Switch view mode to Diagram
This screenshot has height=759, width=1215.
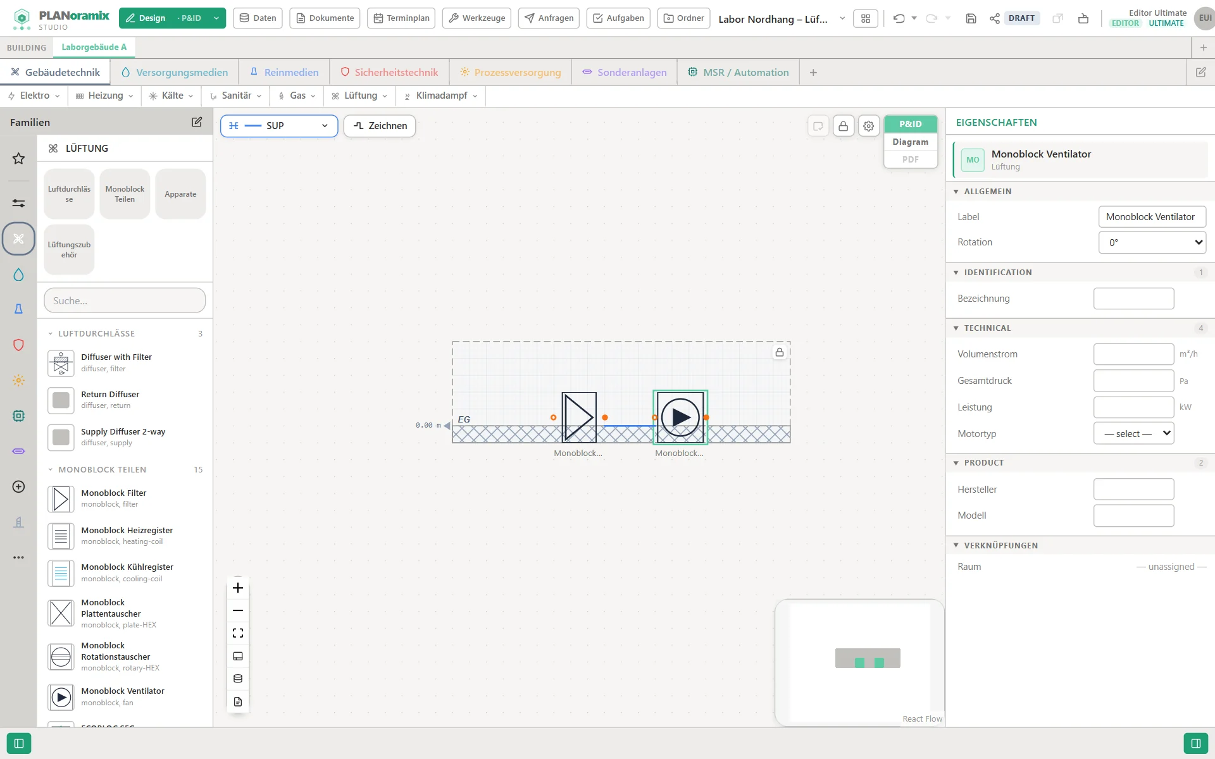(910, 142)
